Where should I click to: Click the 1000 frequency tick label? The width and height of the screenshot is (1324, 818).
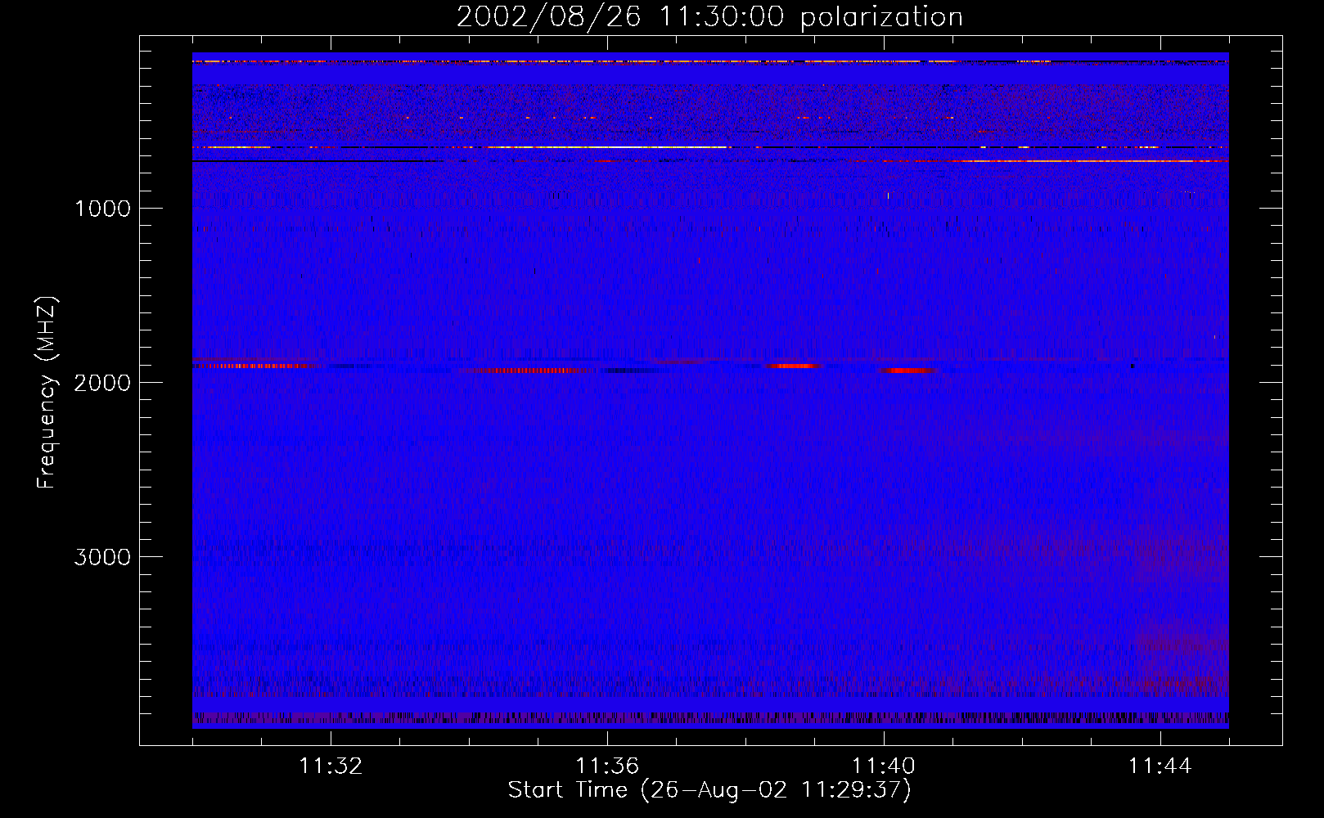102,209
